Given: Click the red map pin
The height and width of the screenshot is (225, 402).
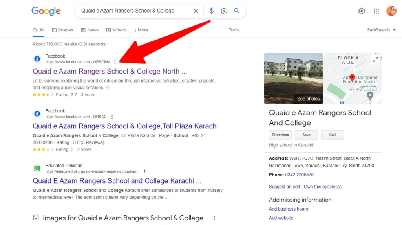Looking at the screenshot, I should (x=352, y=77).
